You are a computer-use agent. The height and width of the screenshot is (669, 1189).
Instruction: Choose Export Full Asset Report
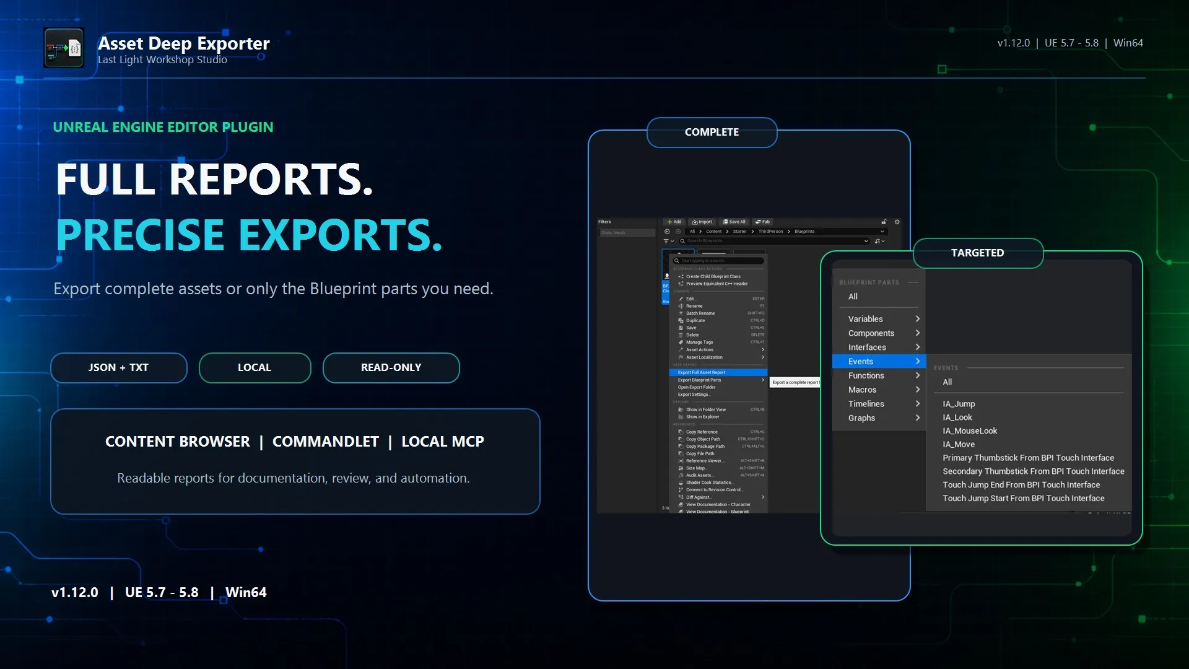719,372
